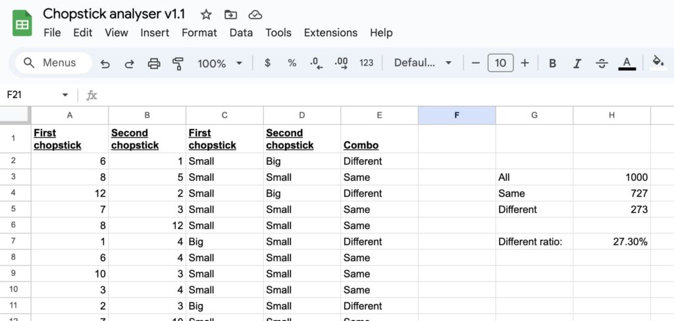Select cell G5 labeled Different
The width and height of the screenshot is (674, 321).
534,209
